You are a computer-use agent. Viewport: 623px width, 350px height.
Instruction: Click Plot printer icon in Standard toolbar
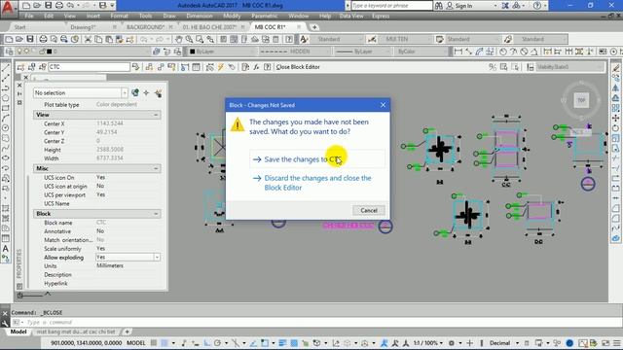pyautogui.click(x=43, y=39)
